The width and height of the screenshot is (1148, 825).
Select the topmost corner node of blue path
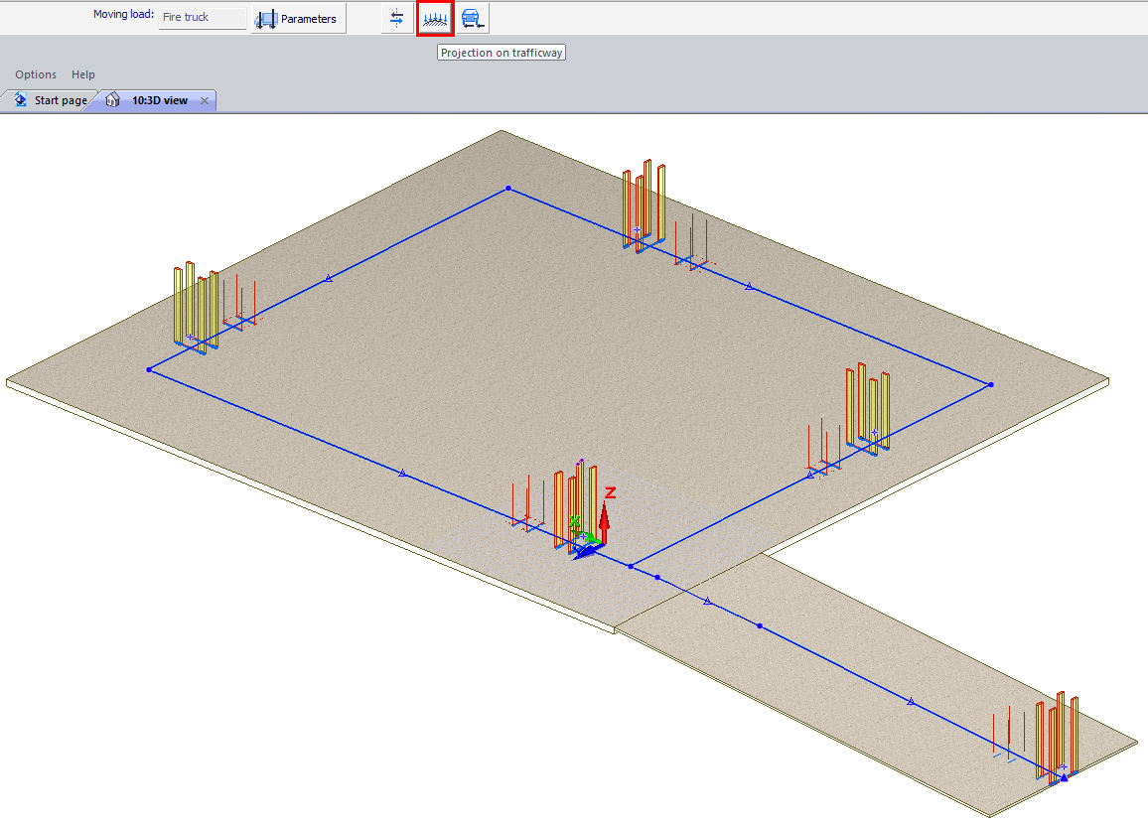pos(508,188)
